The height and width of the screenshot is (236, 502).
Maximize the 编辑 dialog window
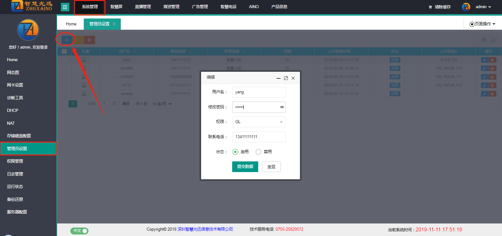coord(286,78)
